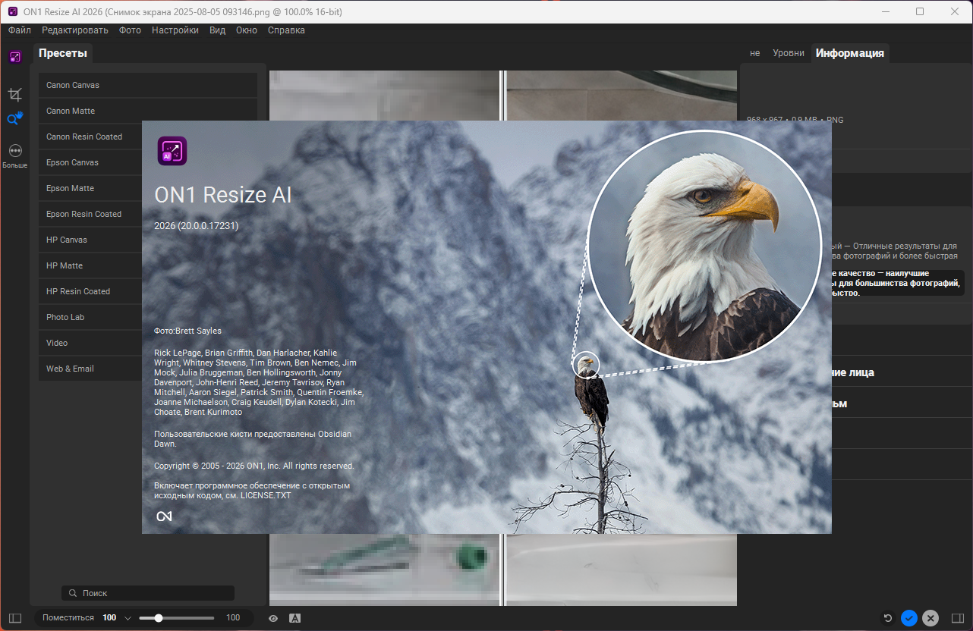Switch to the Уровни tab
973x631 pixels.
click(x=789, y=53)
